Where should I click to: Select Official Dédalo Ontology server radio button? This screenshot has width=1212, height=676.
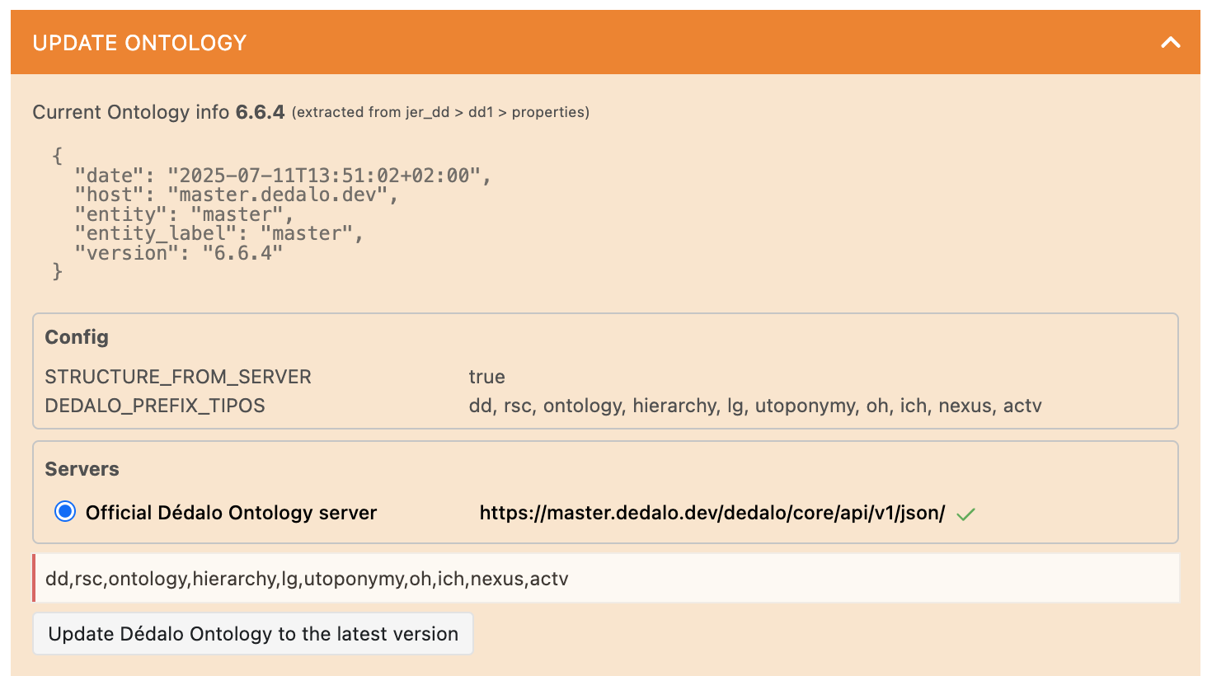tap(65, 512)
